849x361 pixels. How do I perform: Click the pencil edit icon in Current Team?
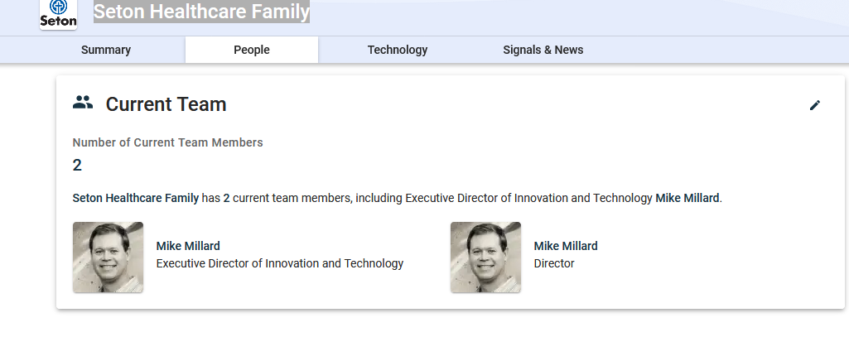click(815, 105)
